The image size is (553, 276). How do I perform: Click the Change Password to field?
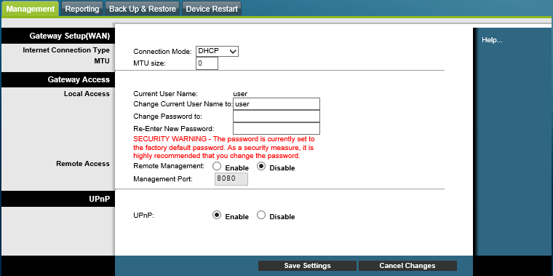276,116
